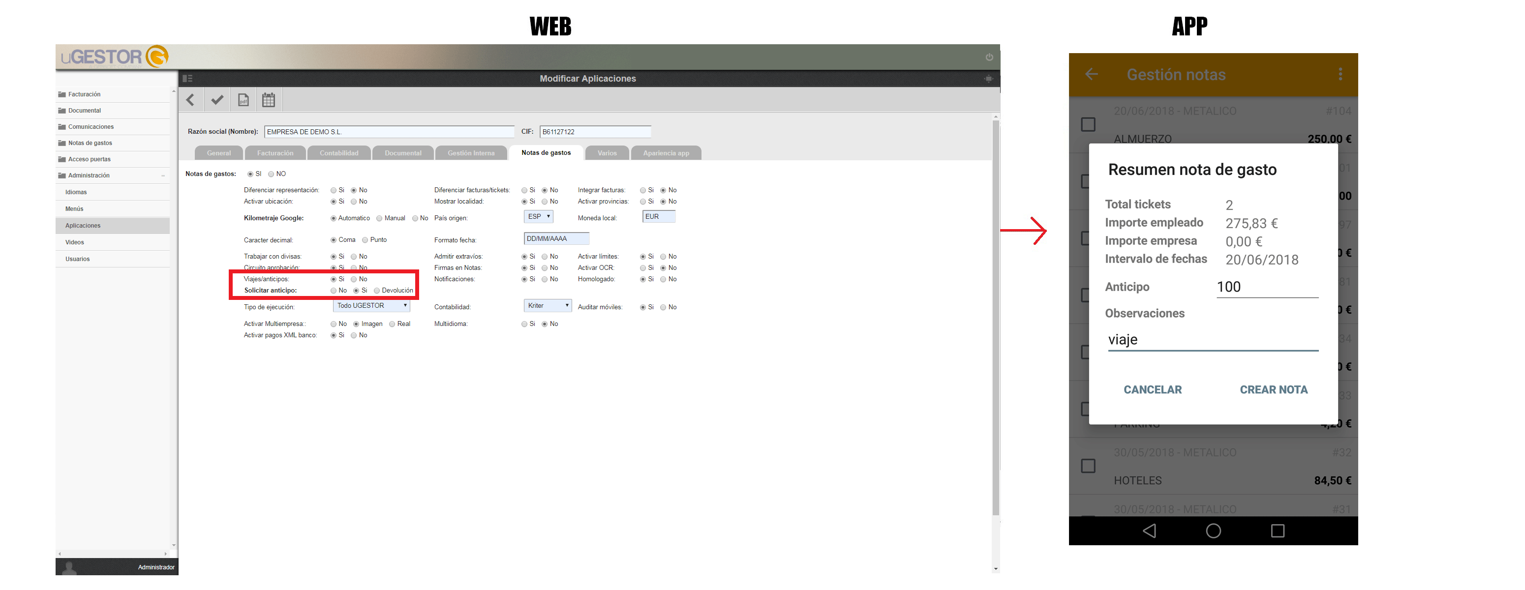1525x590 pixels.
Task: Select Menús in the sidebar
Action: pyautogui.click(x=113, y=209)
